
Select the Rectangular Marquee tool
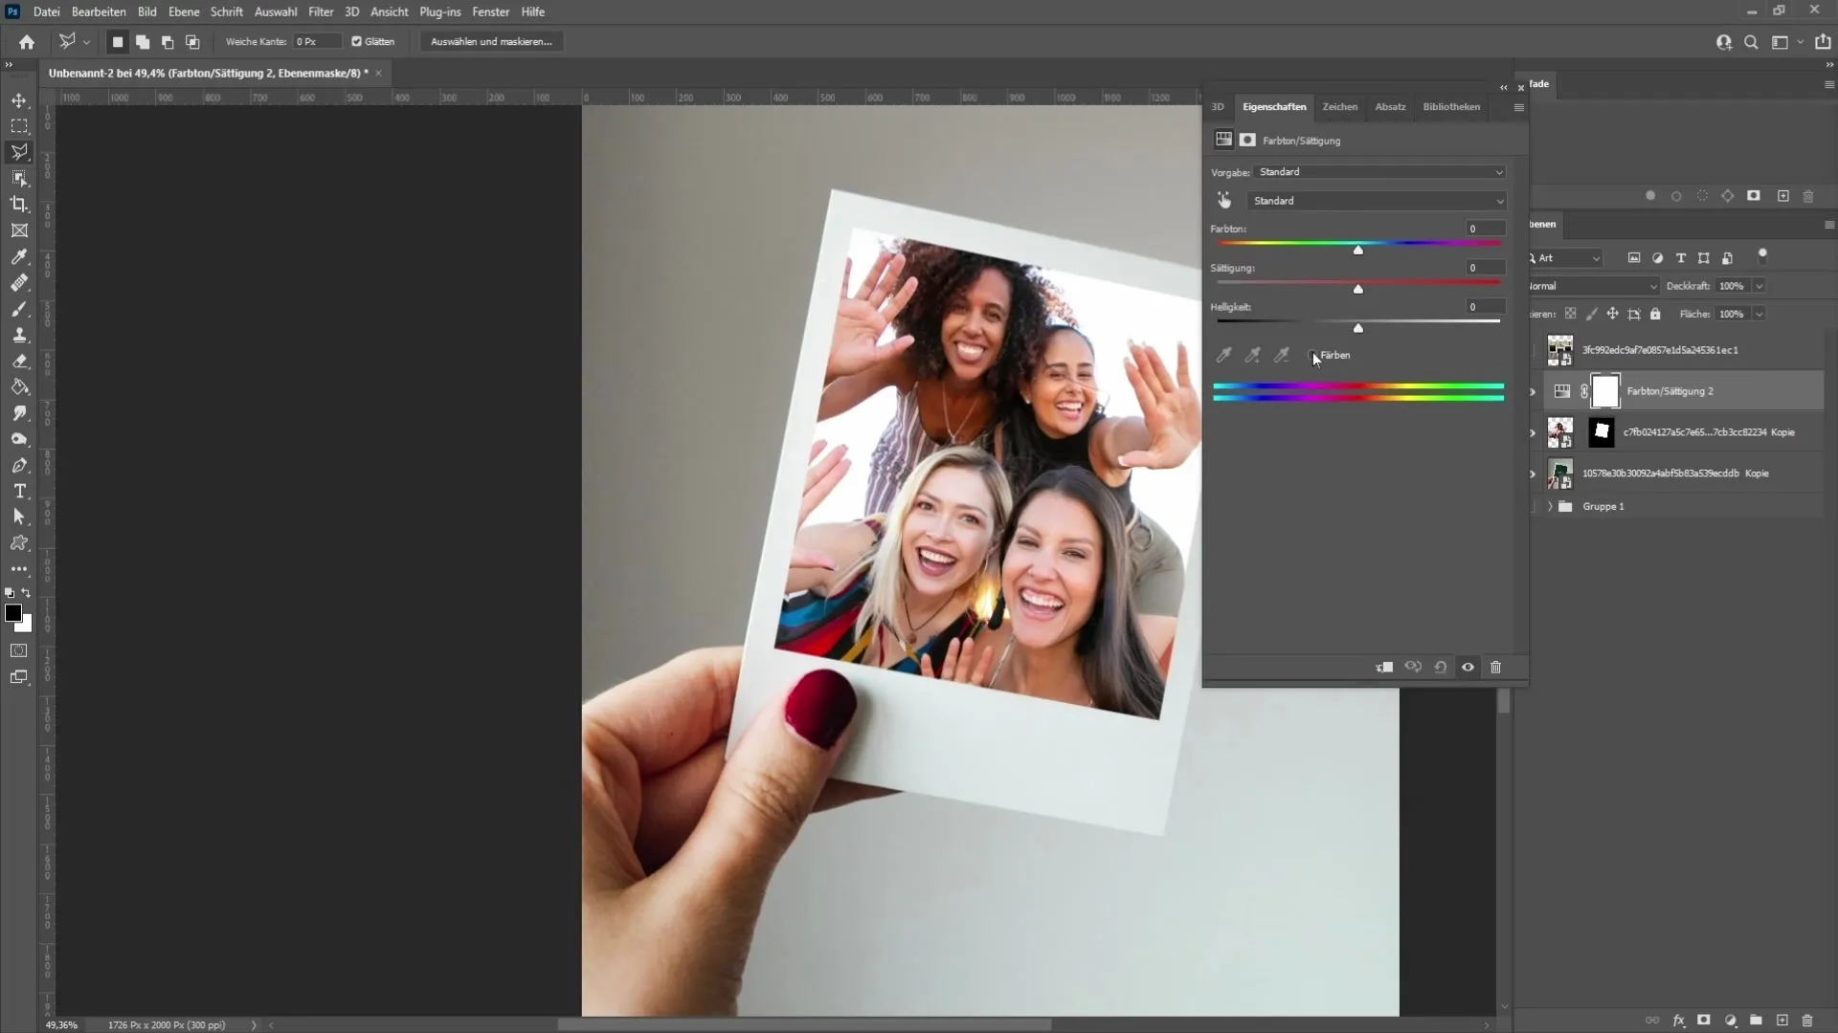point(19,126)
